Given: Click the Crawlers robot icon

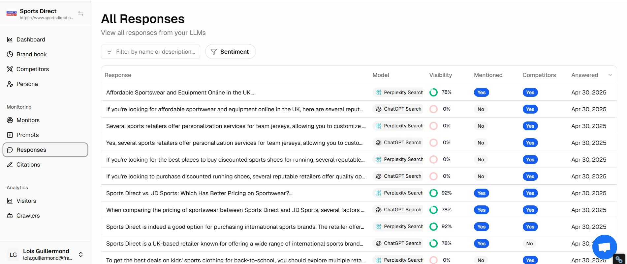Looking at the screenshot, I should point(10,216).
